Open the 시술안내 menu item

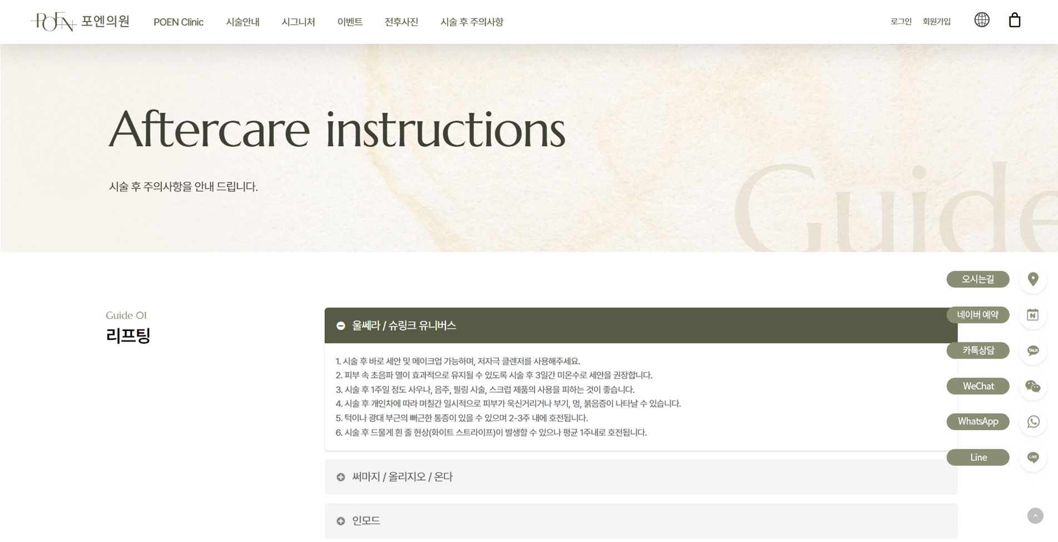243,22
